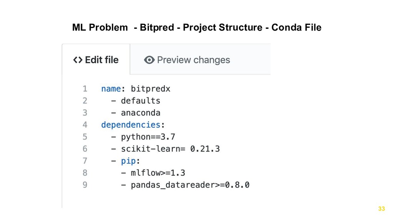
Task: Click the eye icon for Preview changes
Action: tap(149, 60)
